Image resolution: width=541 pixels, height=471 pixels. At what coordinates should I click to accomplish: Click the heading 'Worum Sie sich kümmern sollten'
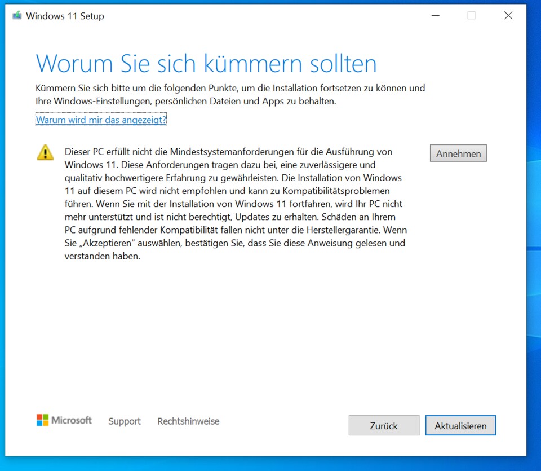click(x=206, y=64)
